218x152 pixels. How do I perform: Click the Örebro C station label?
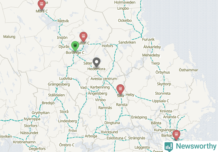tap(67, 145)
